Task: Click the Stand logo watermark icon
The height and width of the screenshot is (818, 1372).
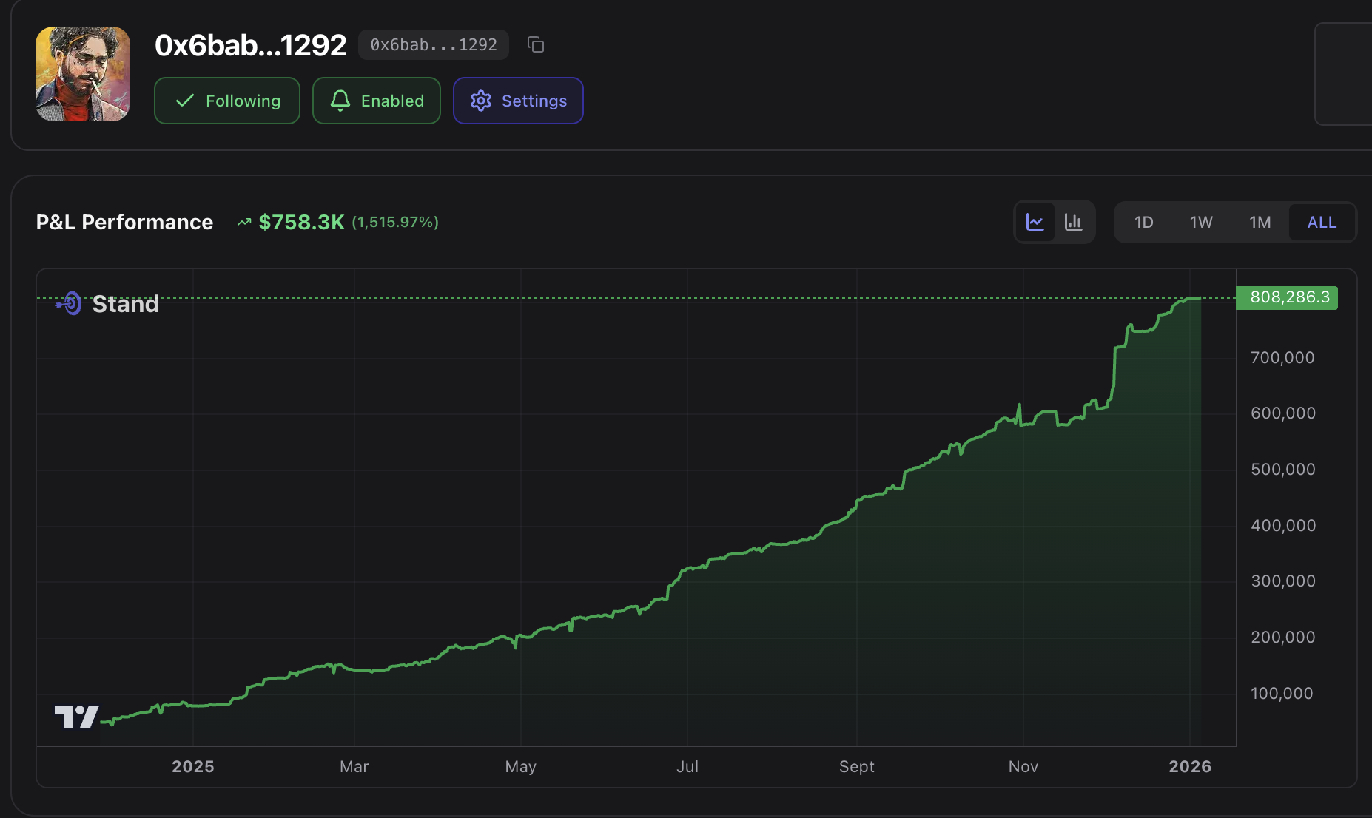Action: click(x=70, y=303)
